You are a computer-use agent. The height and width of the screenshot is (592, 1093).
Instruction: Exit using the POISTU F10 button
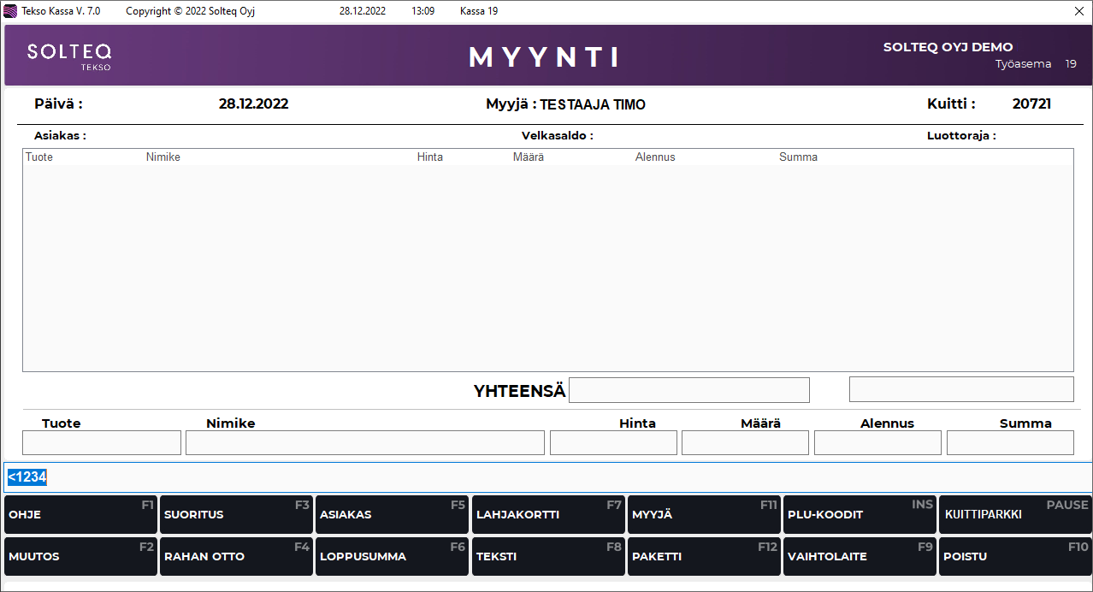(x=1015, y=556)
